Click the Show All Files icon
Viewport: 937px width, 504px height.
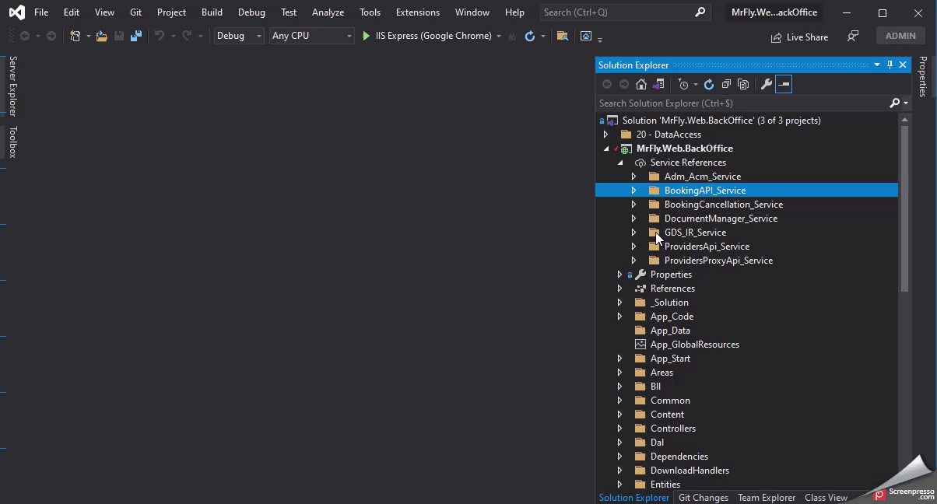[x=743, y=84]
